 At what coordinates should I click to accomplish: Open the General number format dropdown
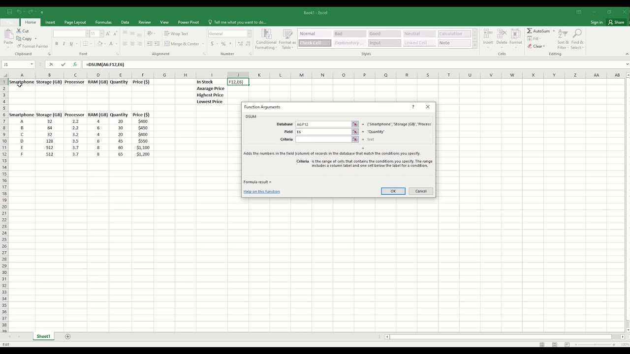pyautogui.click(x=249, y=33)
